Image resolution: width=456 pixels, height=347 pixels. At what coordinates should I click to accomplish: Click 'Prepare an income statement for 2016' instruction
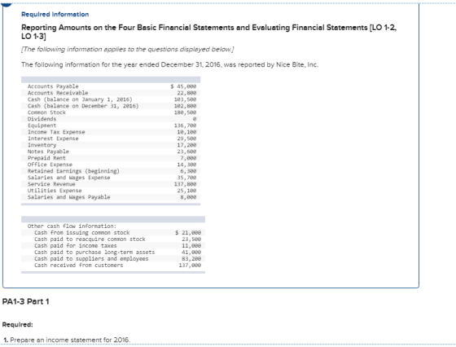tap(70, 340)
